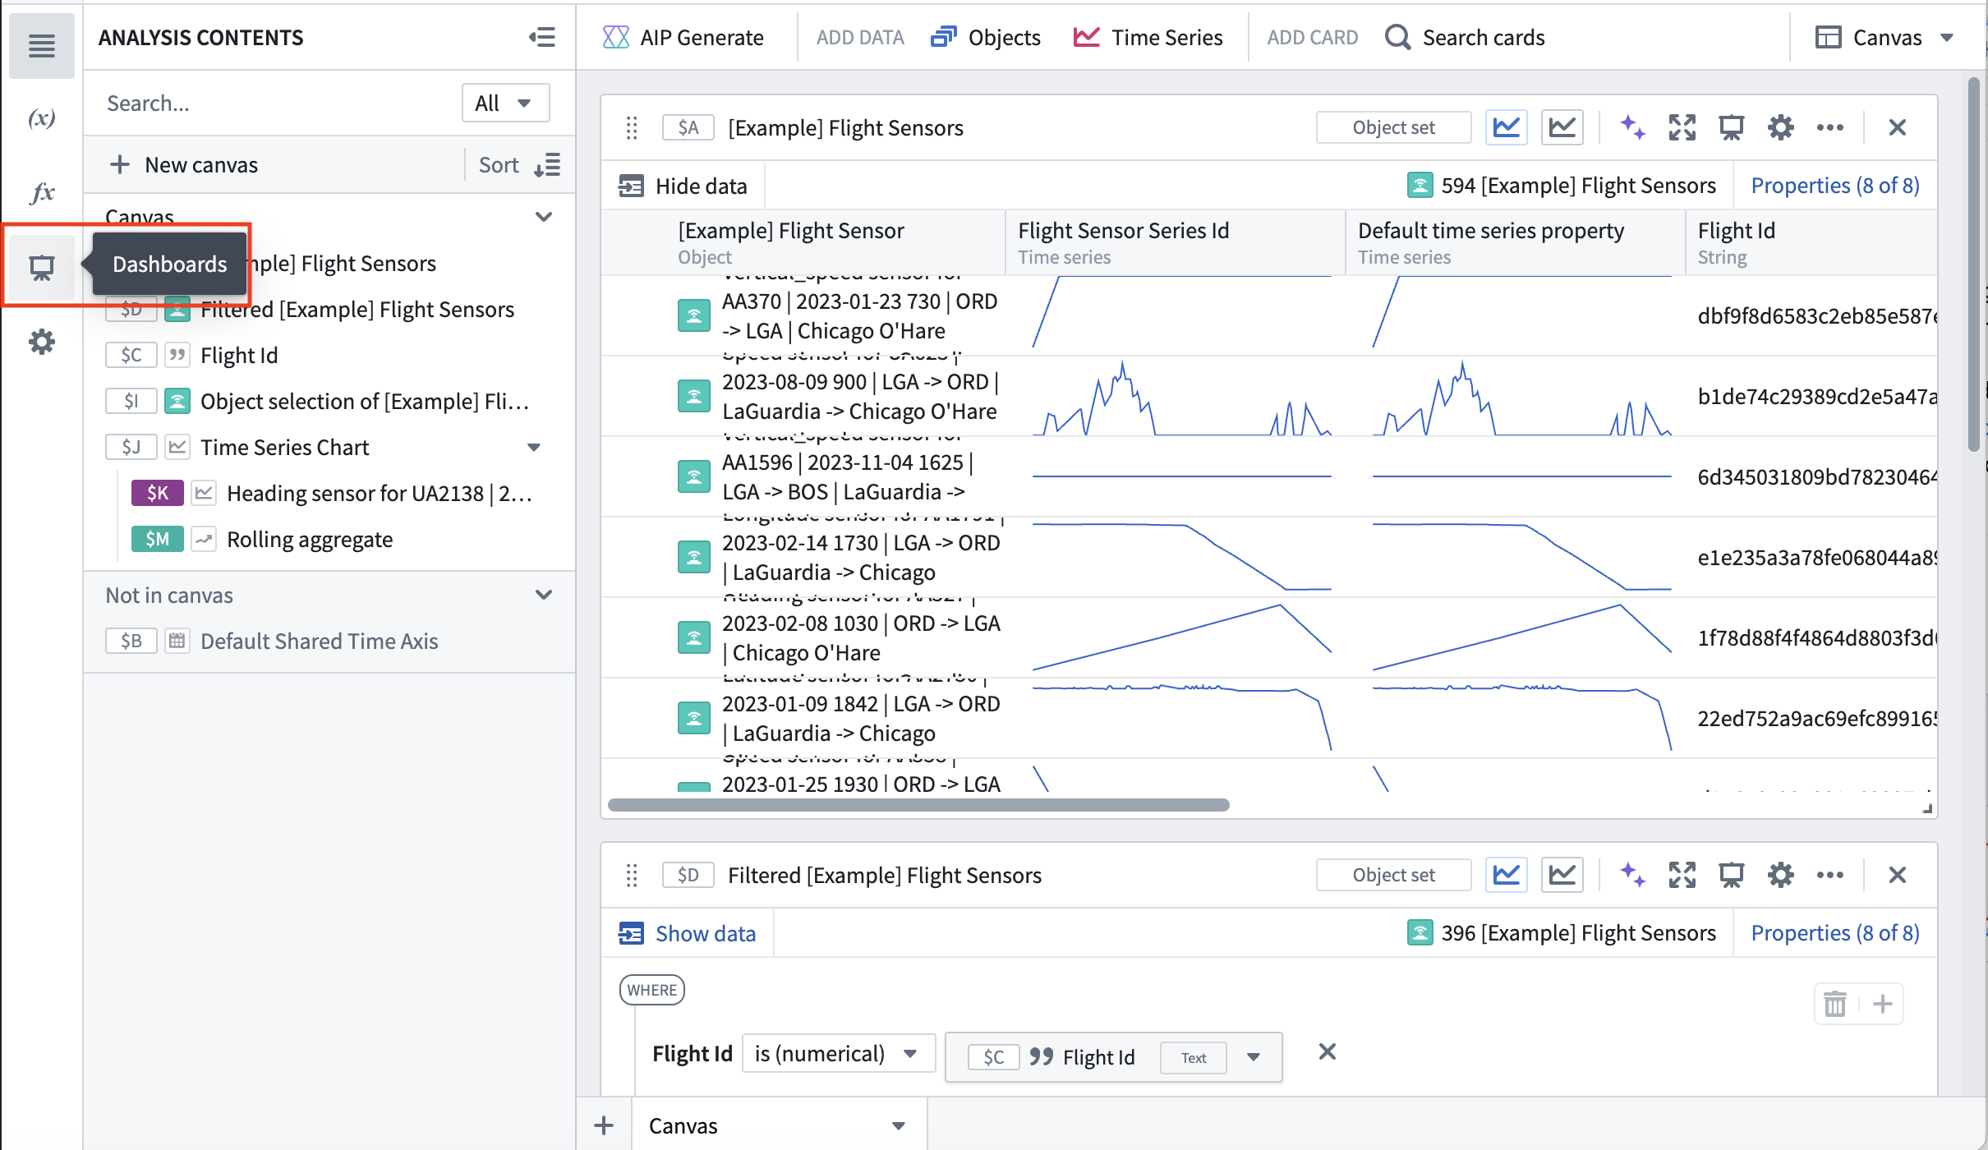1988x1150 pixels.
Task: Toggle first chart view button on $A card
Action: pos(1506,127)
